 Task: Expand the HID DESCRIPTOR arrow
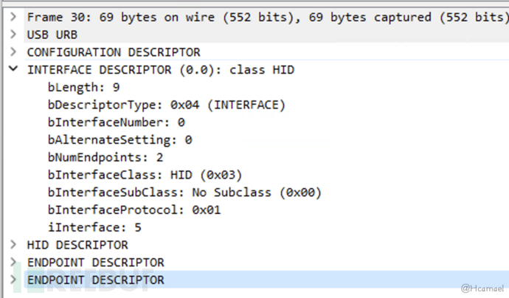click(13, 244)
